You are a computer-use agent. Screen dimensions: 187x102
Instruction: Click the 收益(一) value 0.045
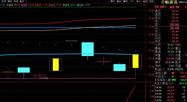coord(171,69)
